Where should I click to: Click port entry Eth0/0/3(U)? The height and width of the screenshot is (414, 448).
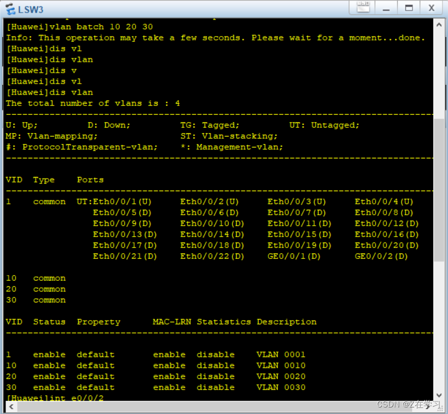click(x=296, y=202)
